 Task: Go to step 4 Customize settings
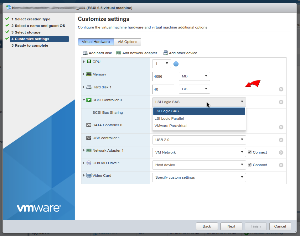click(x=39, y=39)
